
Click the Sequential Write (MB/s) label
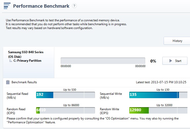(x=111, y=96)
